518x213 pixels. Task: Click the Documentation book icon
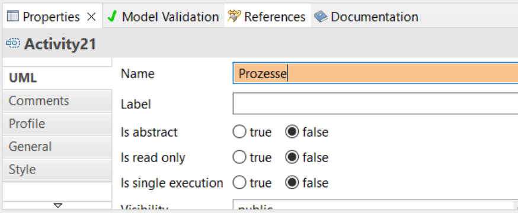pyautogui.click(x=321, y=16)
